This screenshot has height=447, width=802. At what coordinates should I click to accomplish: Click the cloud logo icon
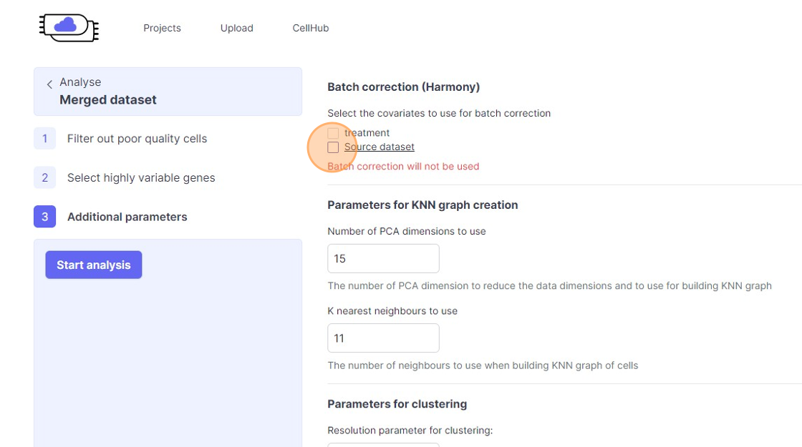(x=68, y=27)
